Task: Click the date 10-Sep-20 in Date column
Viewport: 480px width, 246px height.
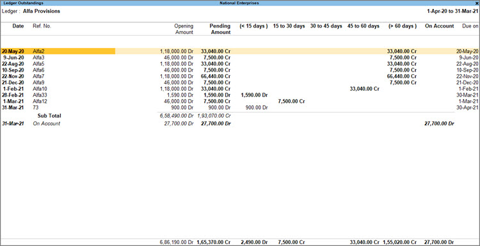Action: click(x=13, y=70)
